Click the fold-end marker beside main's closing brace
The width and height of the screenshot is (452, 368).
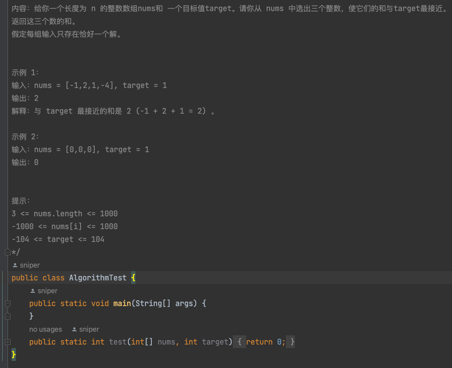point(8,316)
